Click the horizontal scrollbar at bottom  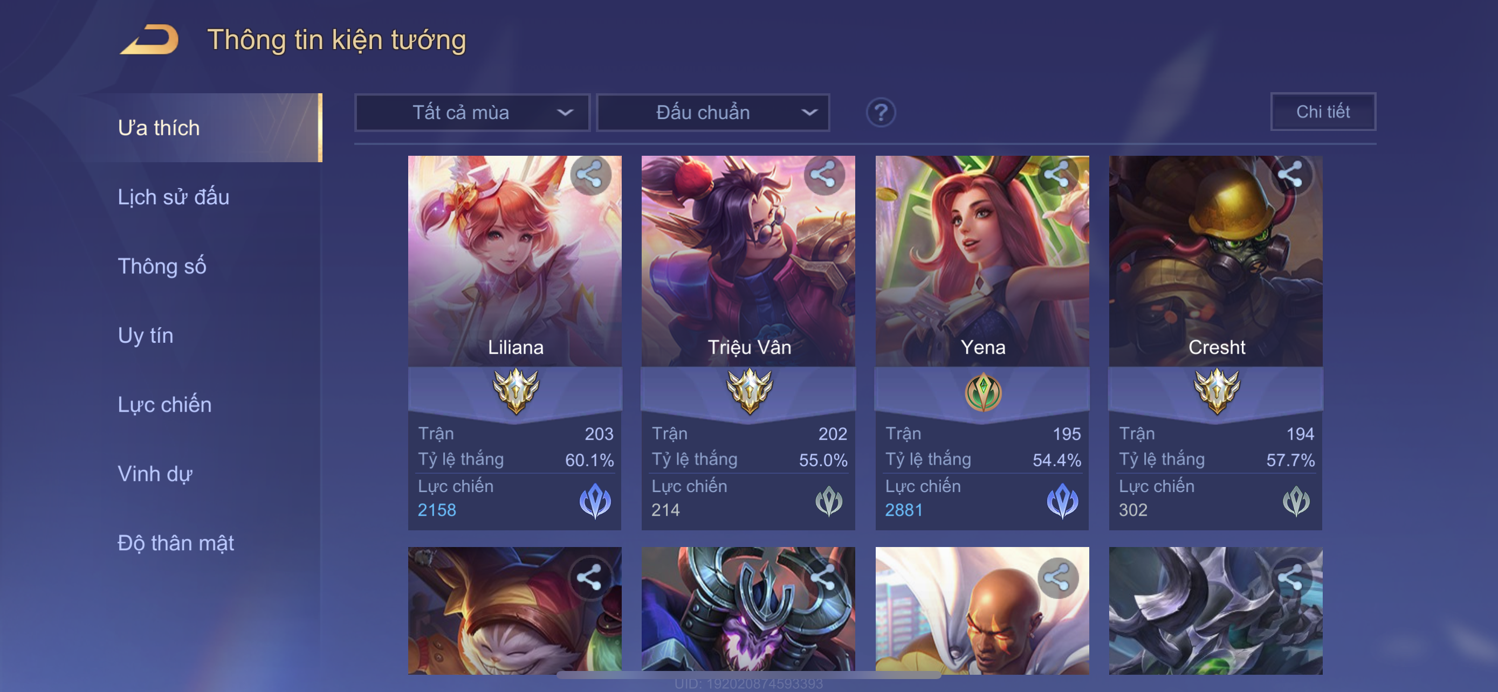pyautogui.click(x=748, y=675)
